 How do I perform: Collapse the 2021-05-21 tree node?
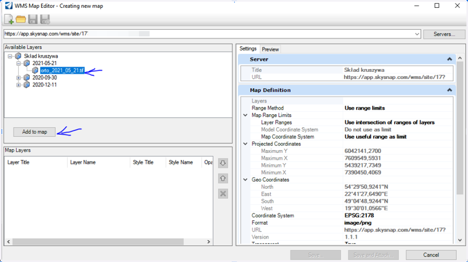pyautogui.click(x=19, y=63)
